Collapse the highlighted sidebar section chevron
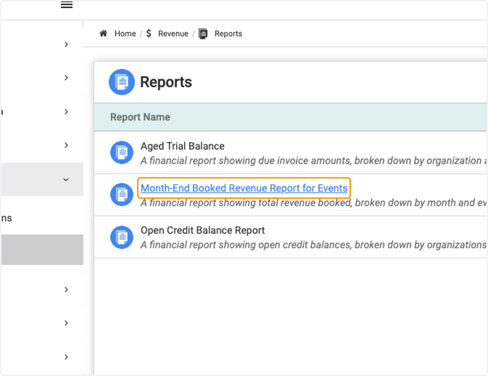The image size is (488, 376). click(x=66, y=179)
